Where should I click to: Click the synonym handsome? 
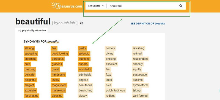(x=58, y=75)
